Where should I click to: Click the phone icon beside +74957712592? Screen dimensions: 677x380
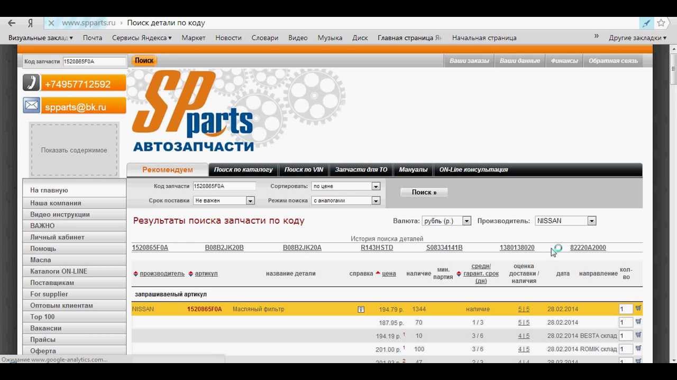tap(32, 83)
